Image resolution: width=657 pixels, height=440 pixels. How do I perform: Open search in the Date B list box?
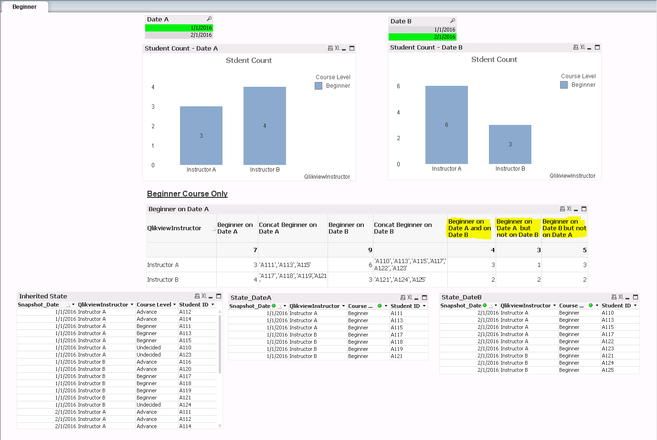(453, 21)
